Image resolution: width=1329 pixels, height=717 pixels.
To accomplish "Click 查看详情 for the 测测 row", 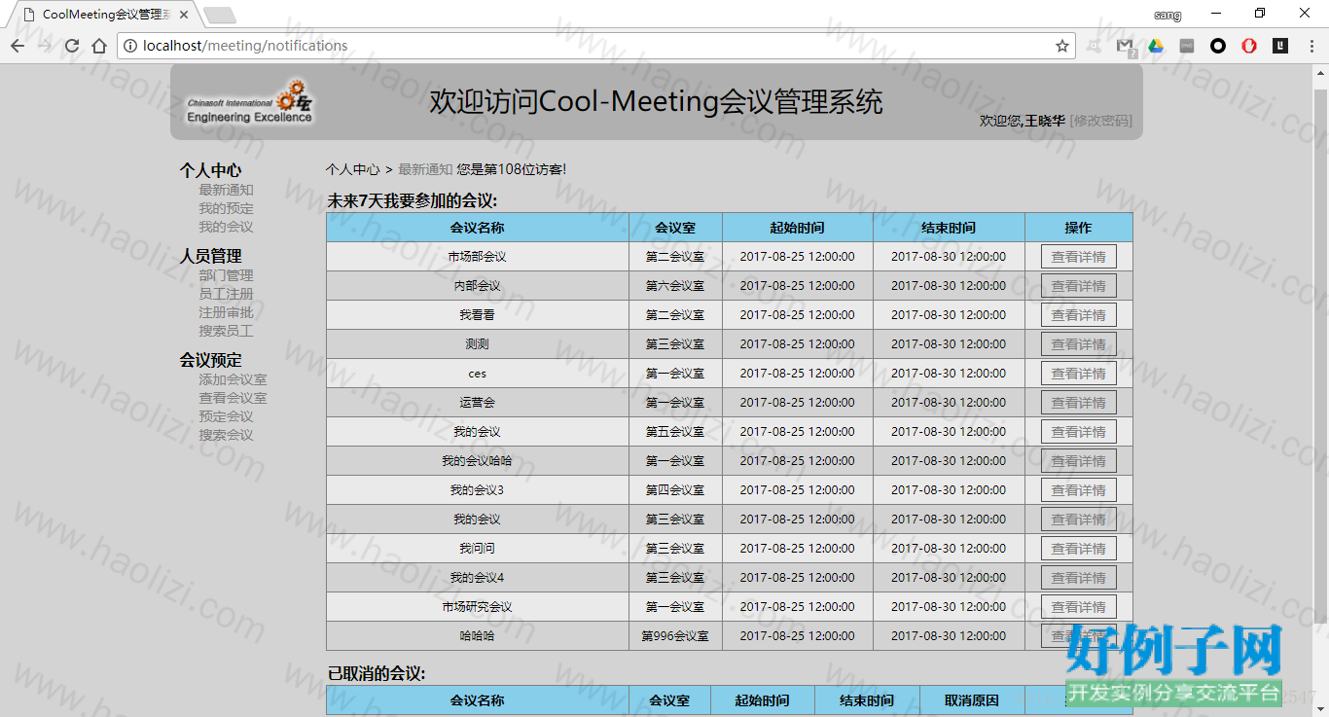I will [1078, 344].
